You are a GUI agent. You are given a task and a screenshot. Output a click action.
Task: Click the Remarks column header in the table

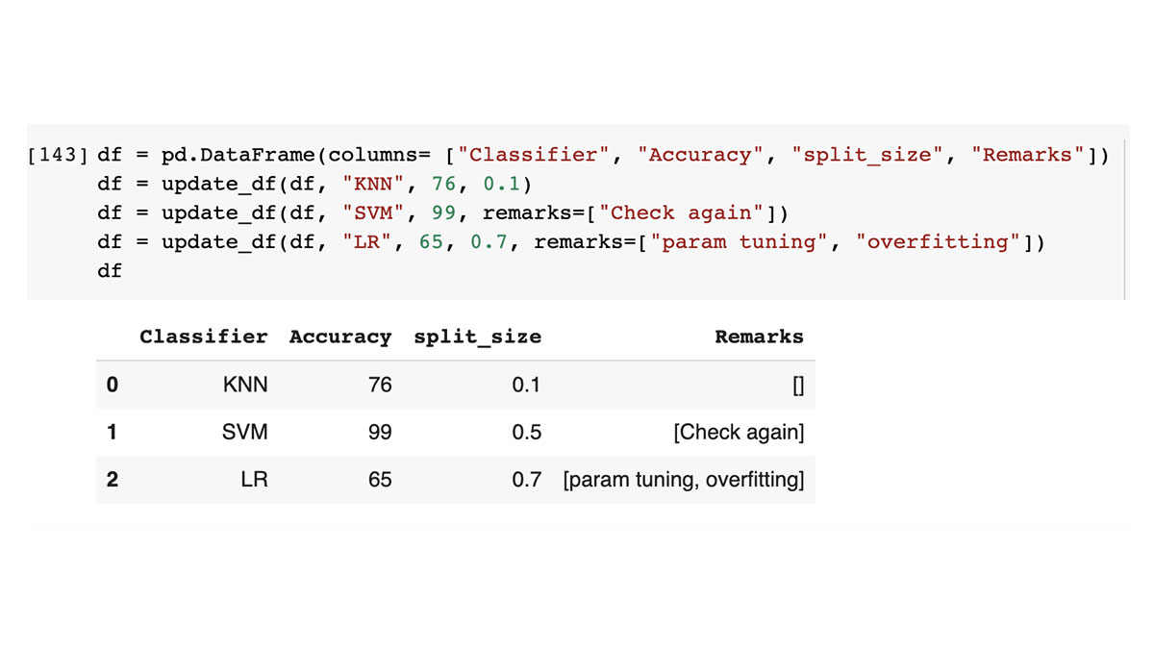pyautogui.click(x=759, y=337)
